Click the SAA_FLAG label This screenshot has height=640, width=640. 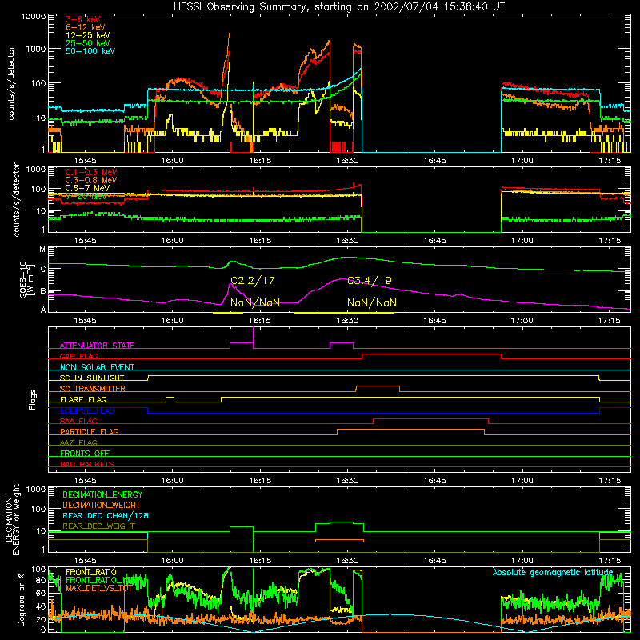(x=78, y=421)
